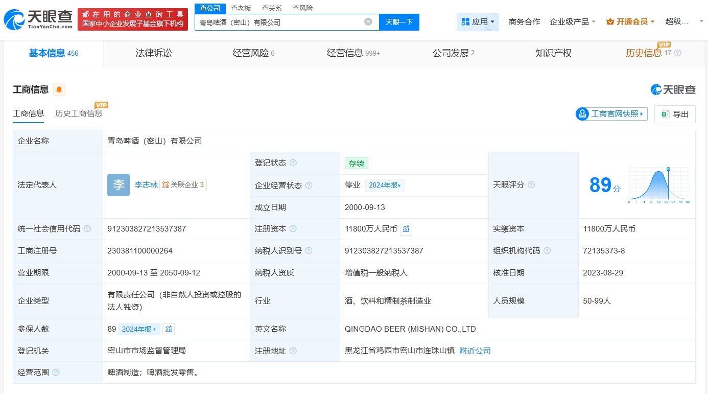Clear the search box with the X icon

(367, 22)
